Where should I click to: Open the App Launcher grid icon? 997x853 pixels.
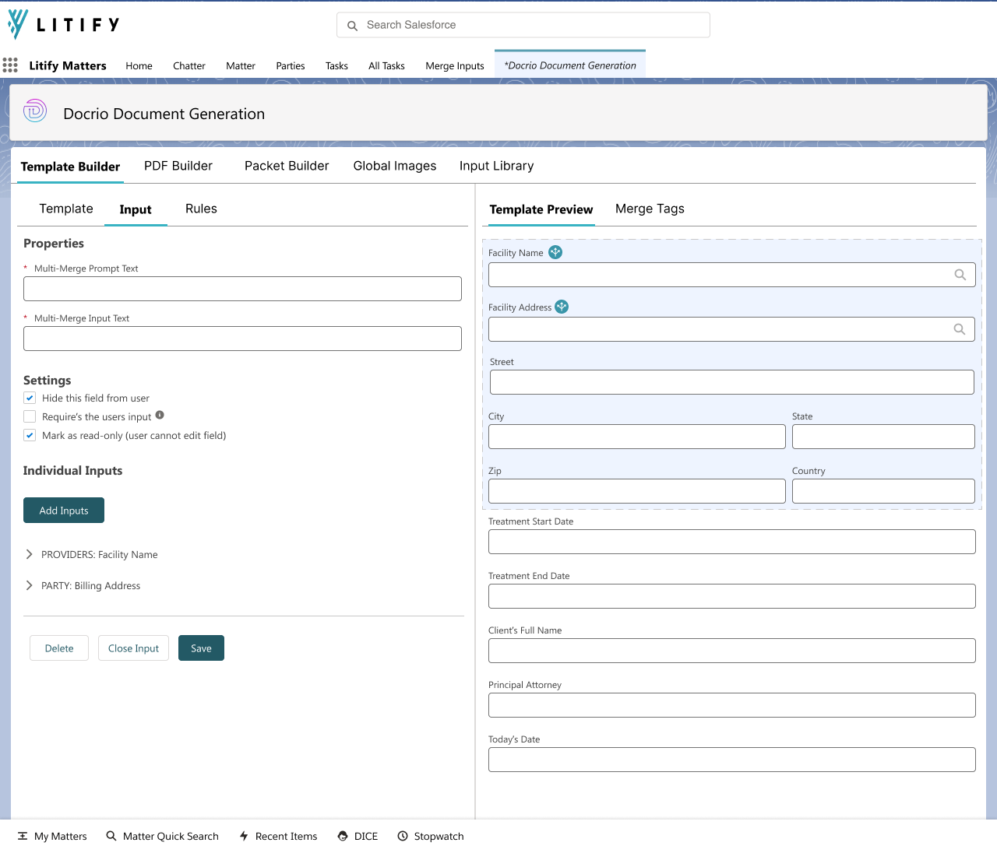pos(10,65)
